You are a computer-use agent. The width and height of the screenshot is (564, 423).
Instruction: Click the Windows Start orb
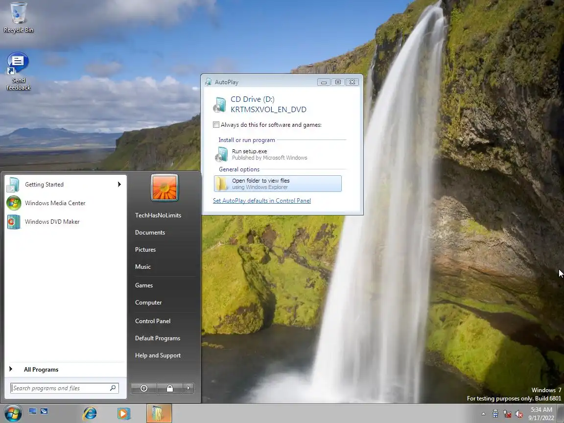13,413
